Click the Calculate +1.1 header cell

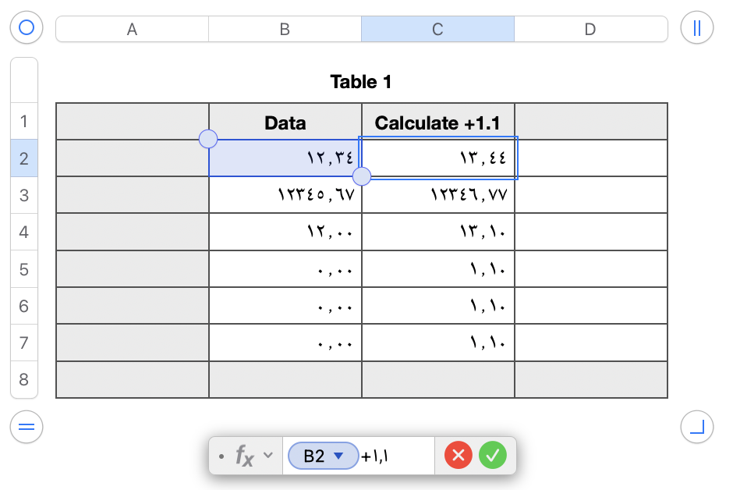(438, 122)
